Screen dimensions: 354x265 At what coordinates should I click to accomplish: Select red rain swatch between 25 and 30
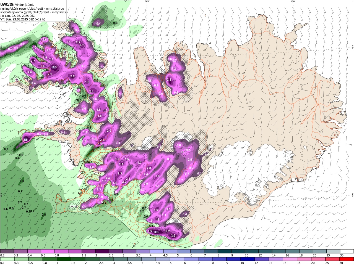(x=333, y=259)
